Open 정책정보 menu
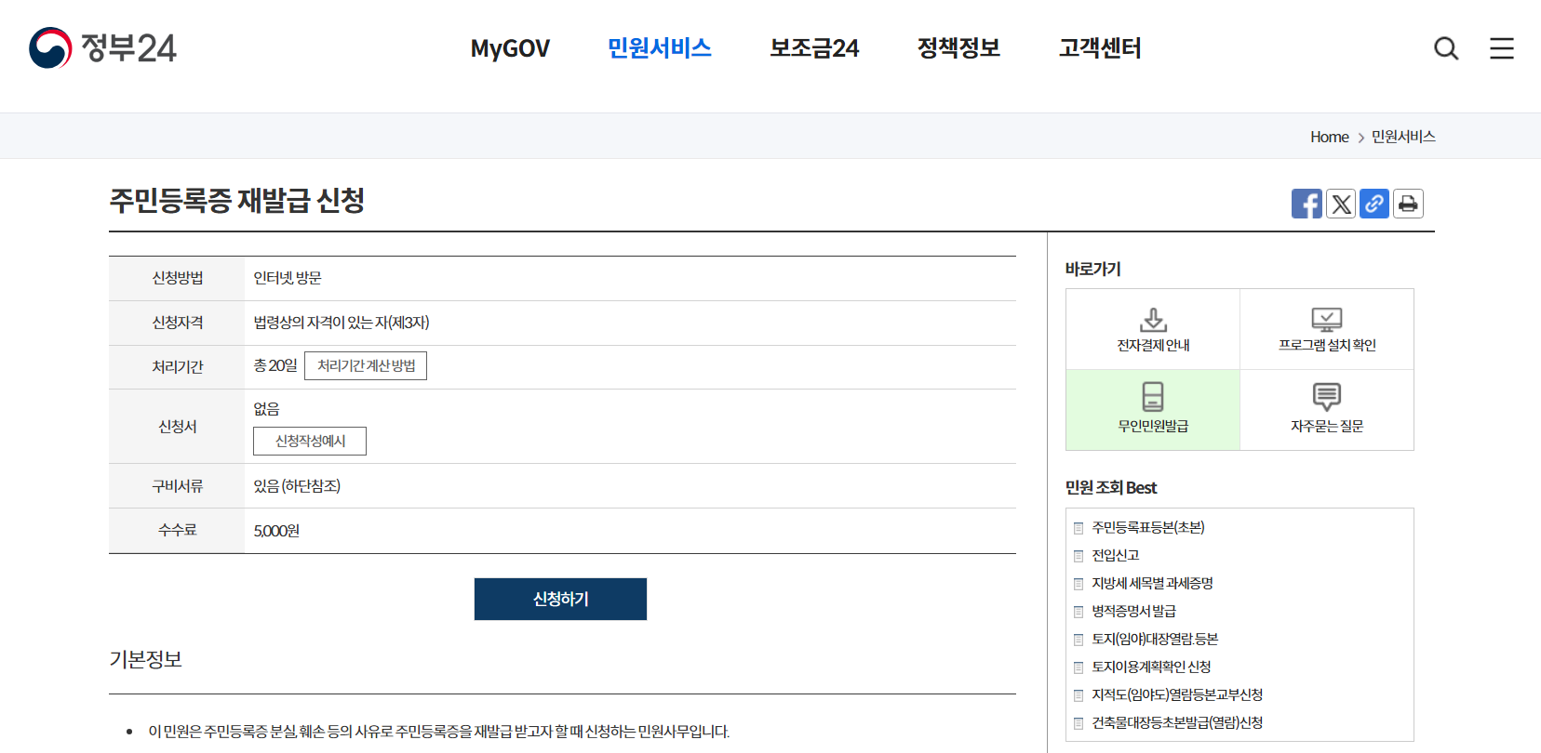1541x753 pixels. click(x=958, y=48)
